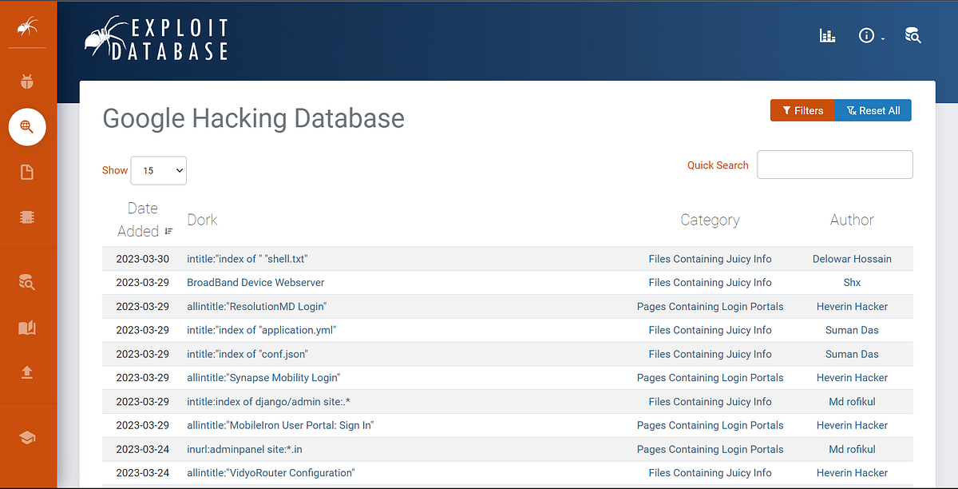This screenshot has height=489, width=958.
Task: Sort results by the Category column
Action: click(710, 220)
